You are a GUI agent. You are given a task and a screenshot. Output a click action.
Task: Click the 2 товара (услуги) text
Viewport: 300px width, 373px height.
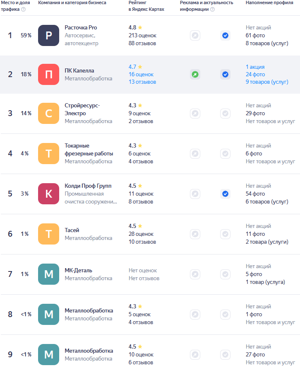267,242
